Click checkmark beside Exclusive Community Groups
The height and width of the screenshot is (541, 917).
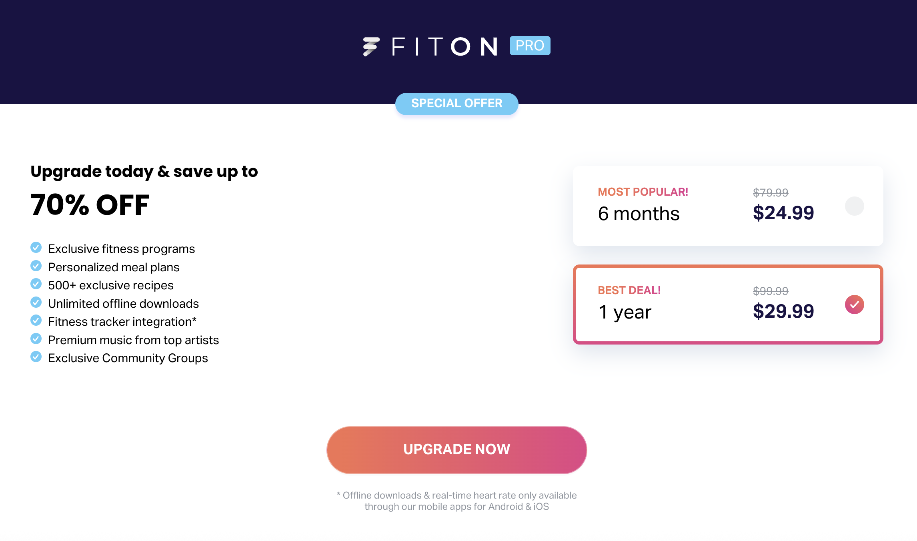(x=36, y=357)
